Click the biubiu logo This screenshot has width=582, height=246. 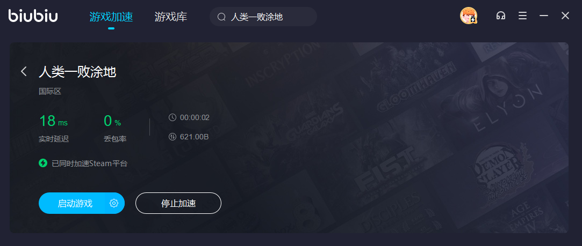tap(33, 16)
